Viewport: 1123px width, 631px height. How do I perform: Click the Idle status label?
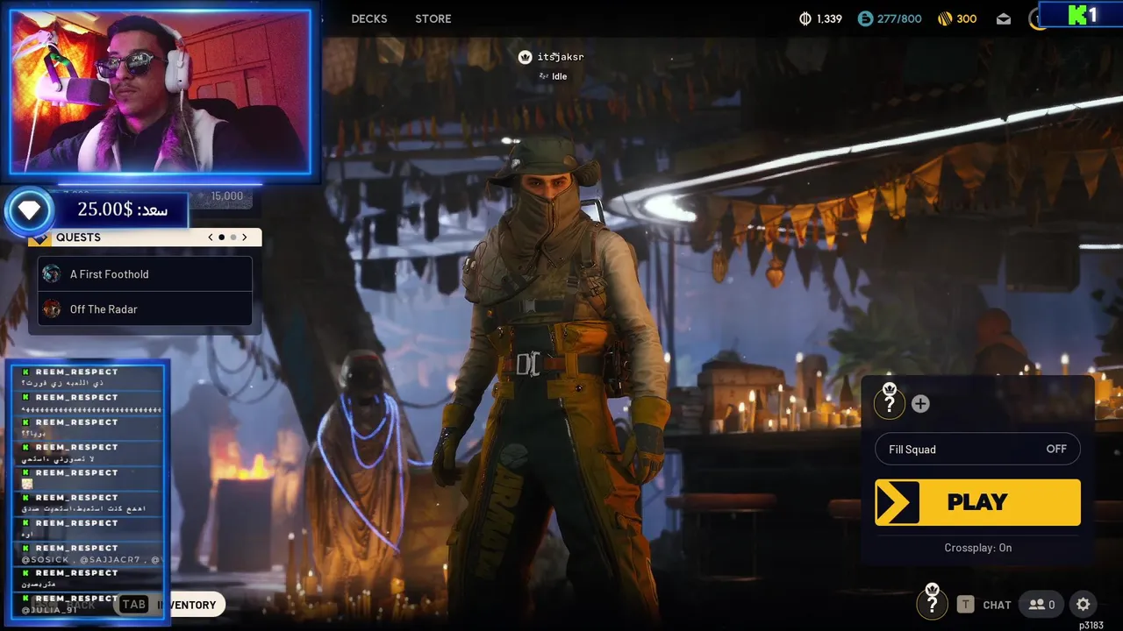click(559, 76)
